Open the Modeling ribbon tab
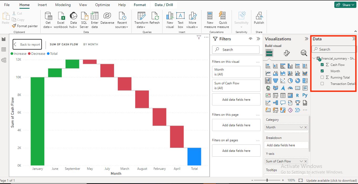 pyautogui.click(x=63, y=5)
